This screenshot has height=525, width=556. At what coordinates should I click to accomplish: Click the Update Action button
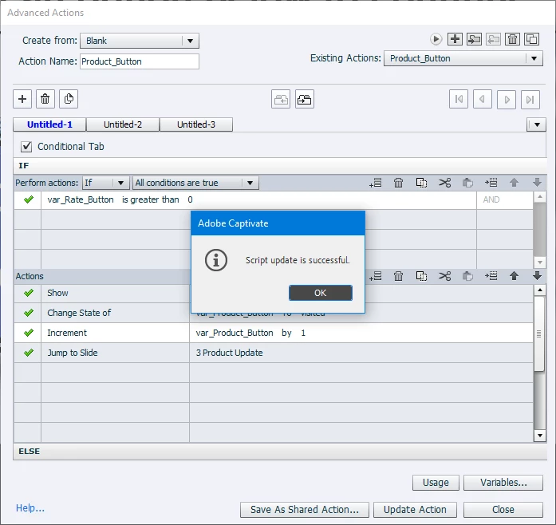point(415,510)
